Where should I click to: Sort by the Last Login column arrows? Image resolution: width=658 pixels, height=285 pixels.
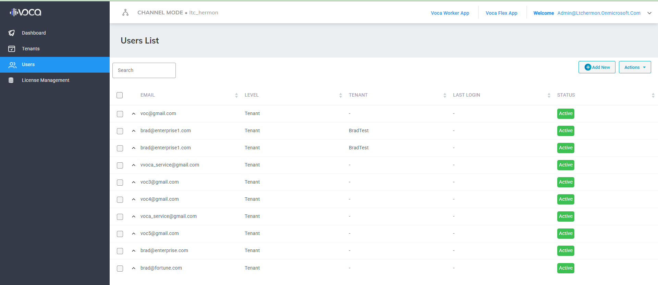(549, 95)
